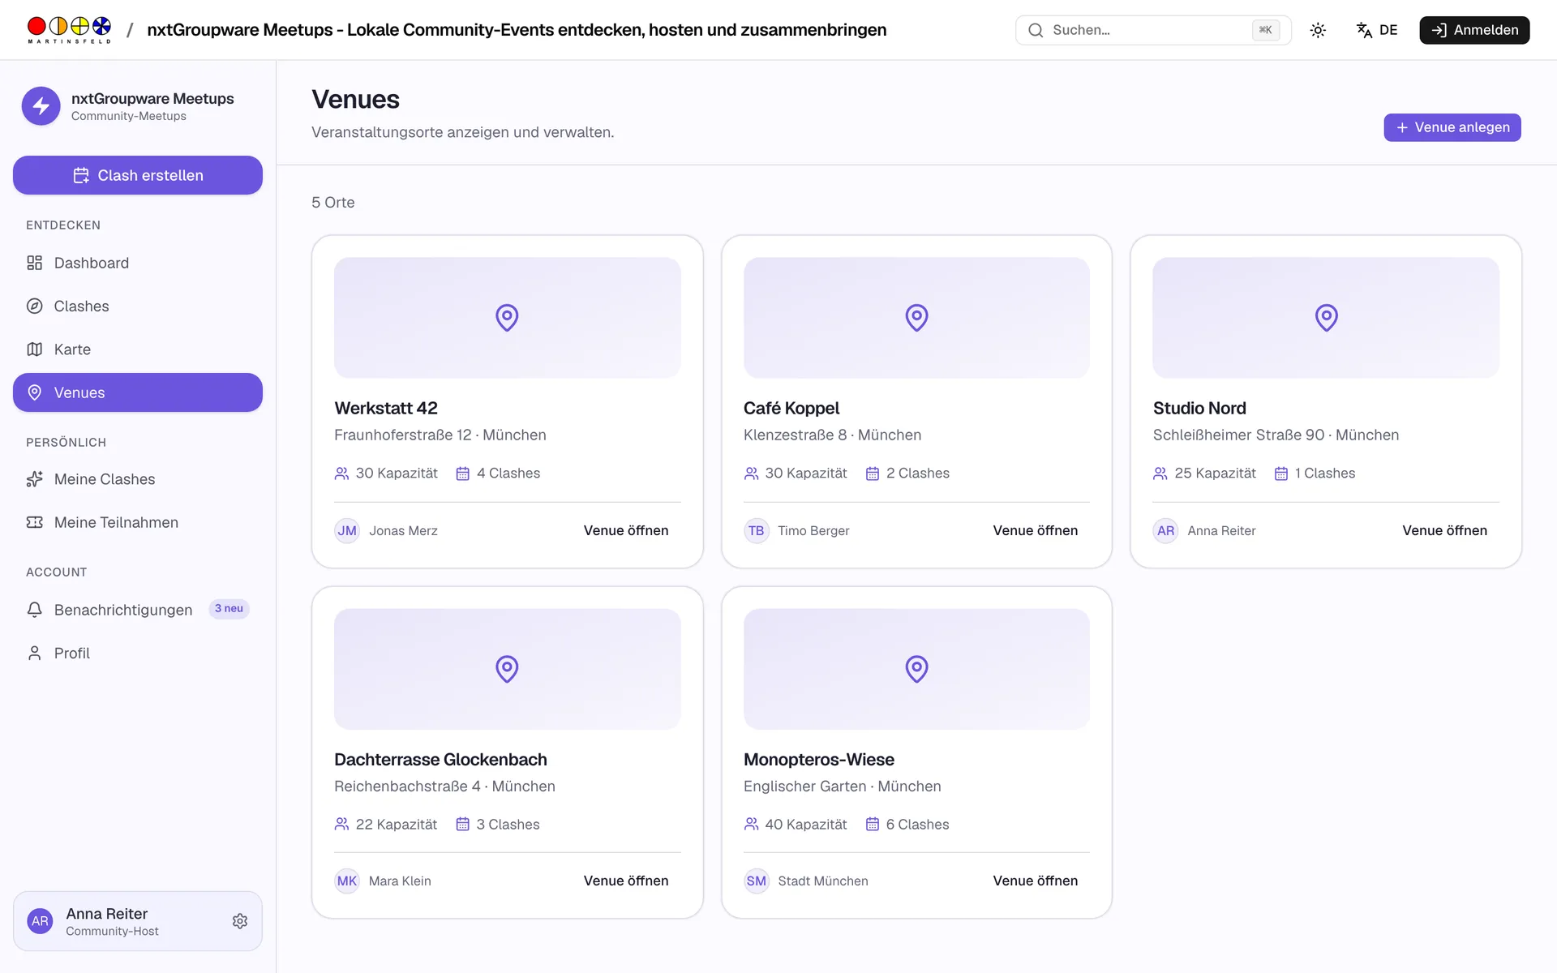Click the Studio Nord map pin thumbnail
Screen dimensions: 1557x973
tap(1326, 318)
